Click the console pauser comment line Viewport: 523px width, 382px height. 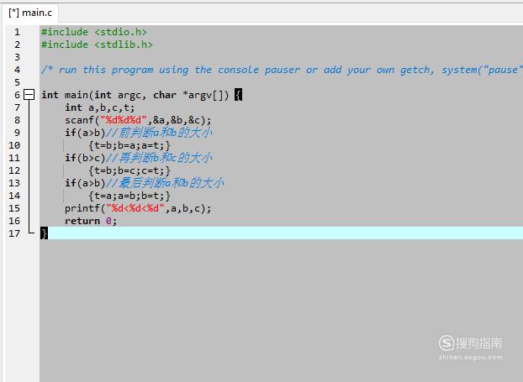(x=281, y=70)
